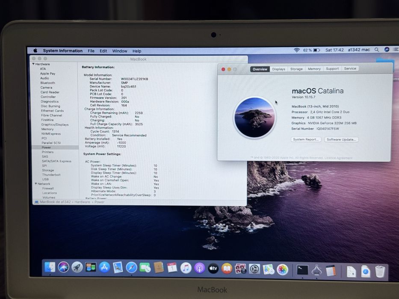
Task: Open the Apple menu
Action: coord(35,50)
